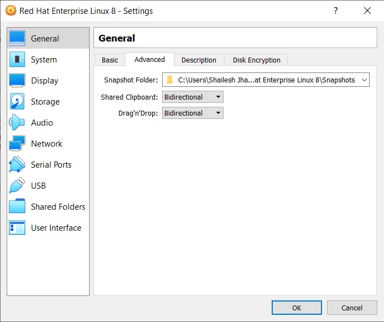Open the Shared Clipboard Bidirectional dropdown
This screenshot has height=322, width=384.
tap(193, 97)
